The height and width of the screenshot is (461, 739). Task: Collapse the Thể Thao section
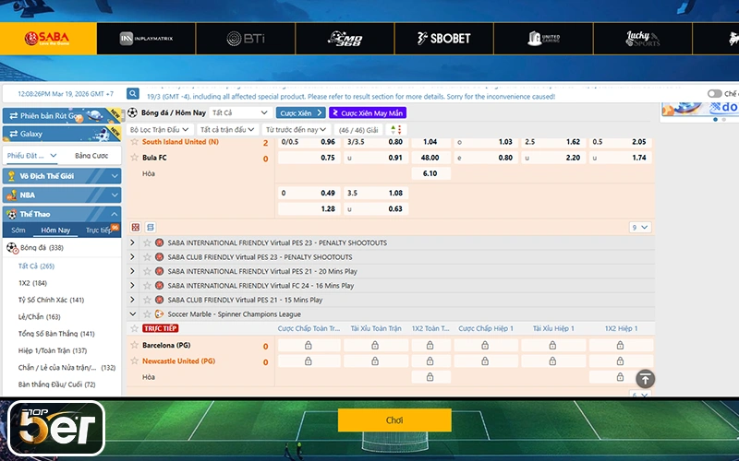pyautogui.click(x=62, y=214)
